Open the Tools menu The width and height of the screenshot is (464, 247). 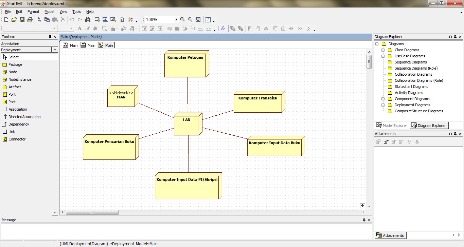coord(77,12)
